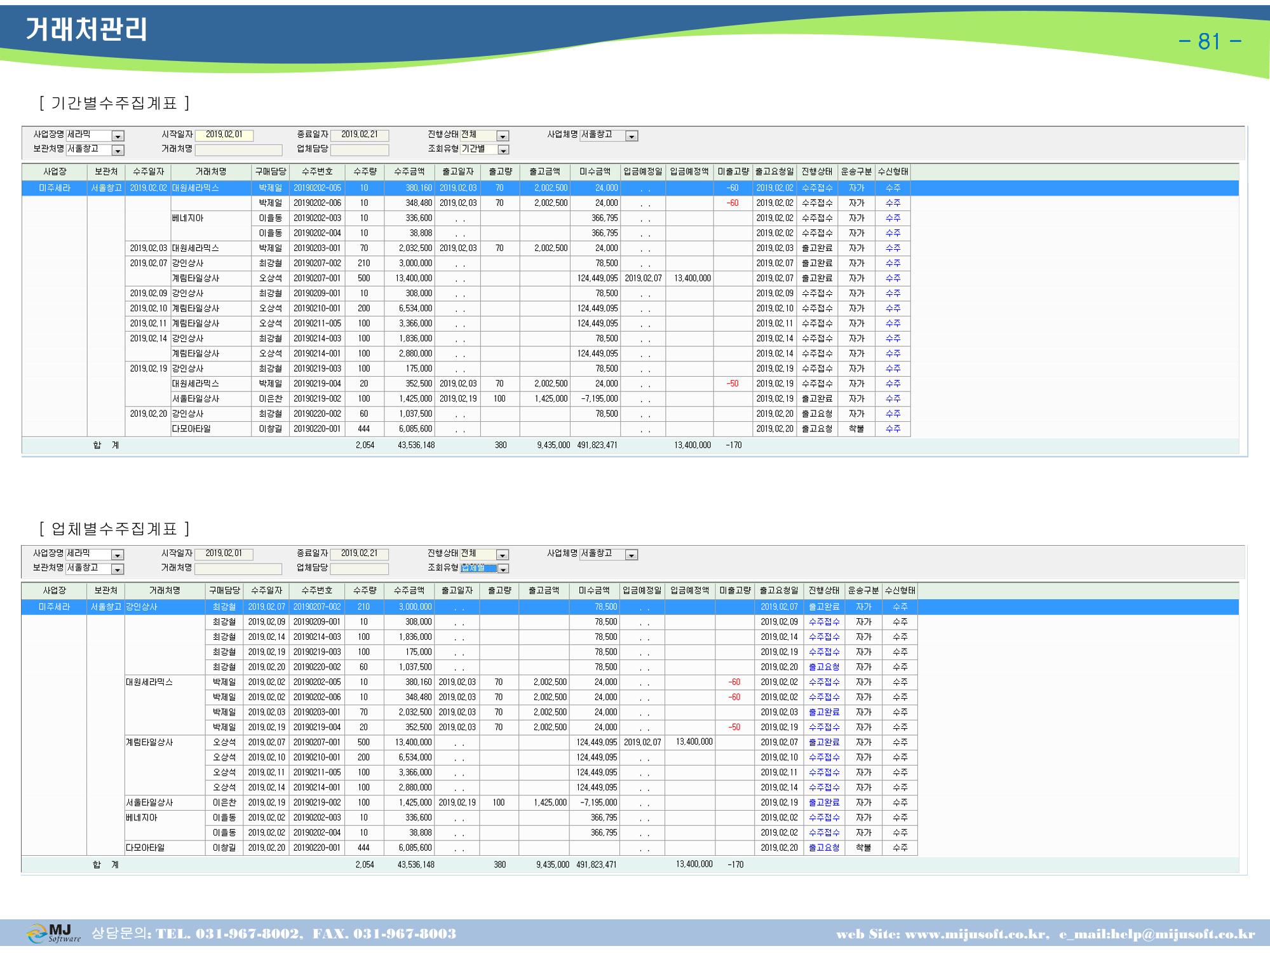Click 운송구분 column header in 업체별 table

pos(863,591)
